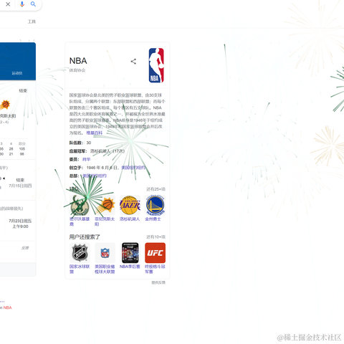Submit search with the magnifier icon
This screenshot has height=344, width=344.
33,4
